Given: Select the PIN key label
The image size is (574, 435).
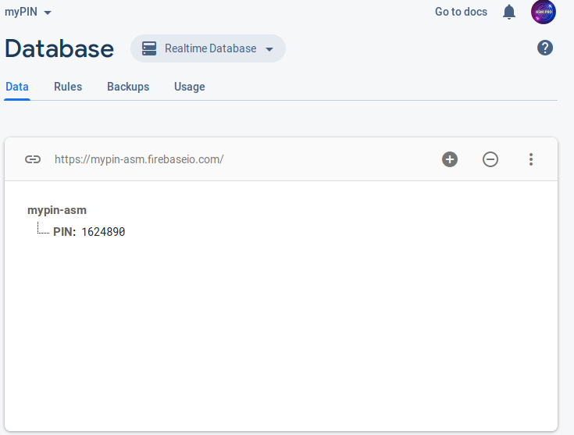Looking at the screenshot, I should click(x=64, y=232).
